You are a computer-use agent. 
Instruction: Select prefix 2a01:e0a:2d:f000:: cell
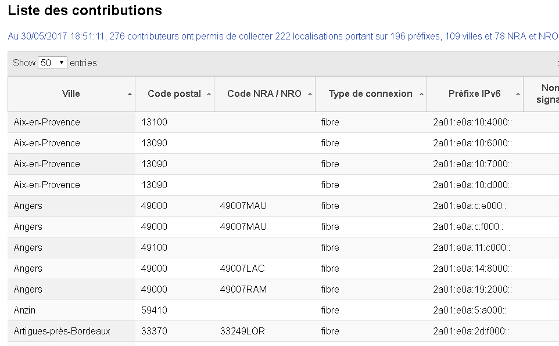coord(471,331)
